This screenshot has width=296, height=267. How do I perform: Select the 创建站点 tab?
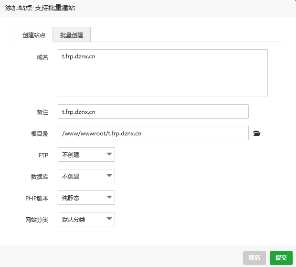(x=34, y=35)
